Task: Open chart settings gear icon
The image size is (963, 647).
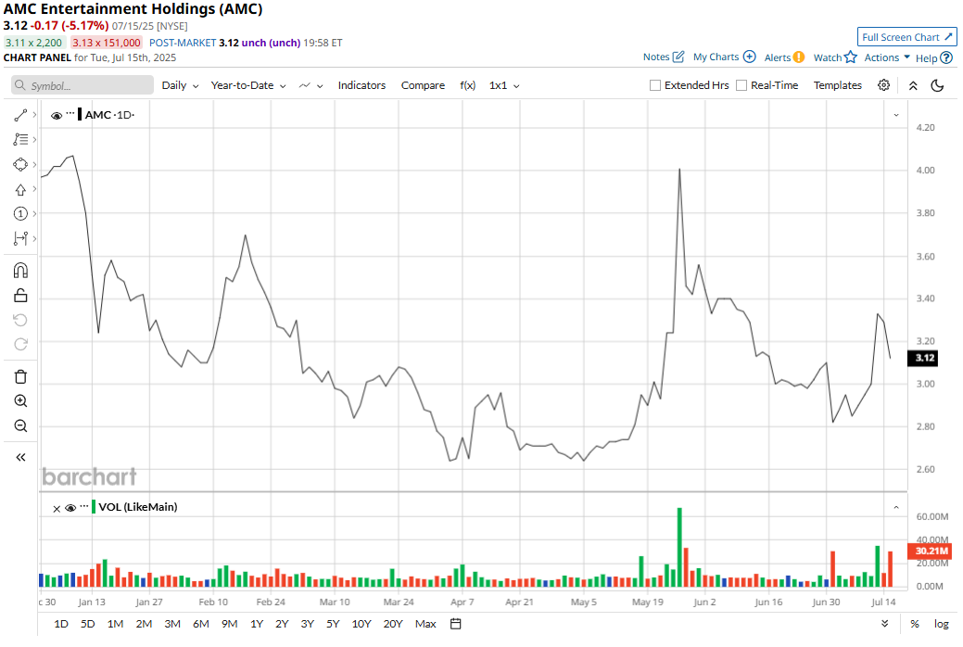Action: click(884, 85)
